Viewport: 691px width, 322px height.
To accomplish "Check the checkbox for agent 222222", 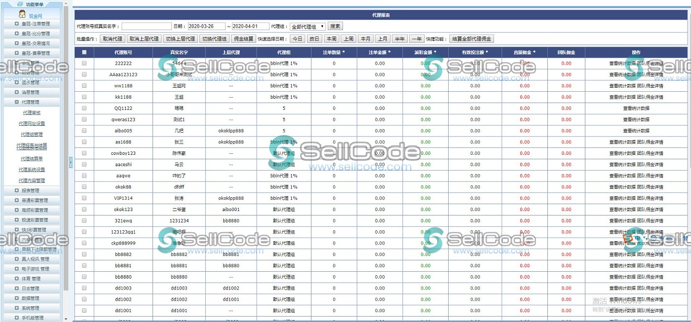I will [84, 63].
